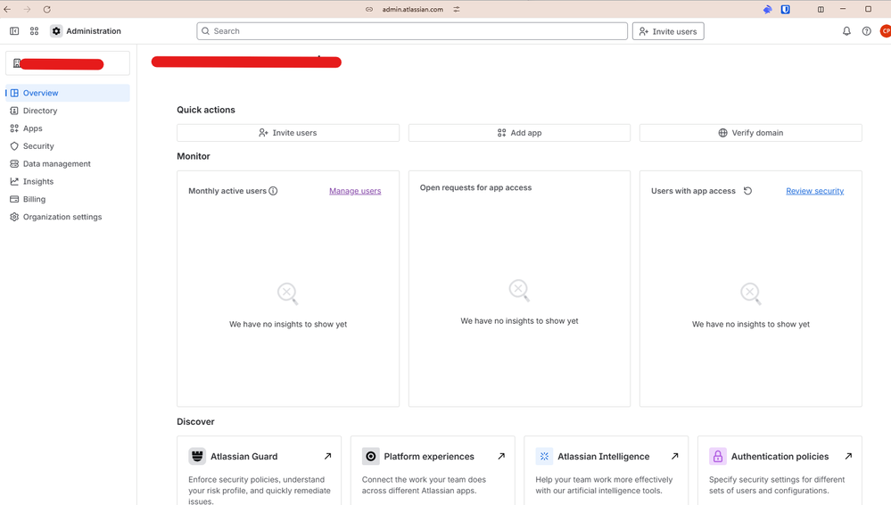Viewport: 891px width, 505px height.
Task: Click Invite users under Quick actions
Action: (x=288, y=133)
